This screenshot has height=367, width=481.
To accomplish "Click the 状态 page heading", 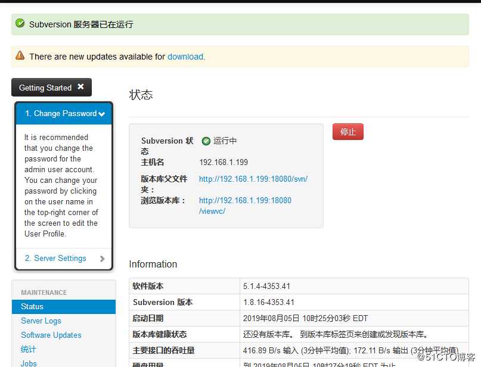I will click(x=141, y=95).
